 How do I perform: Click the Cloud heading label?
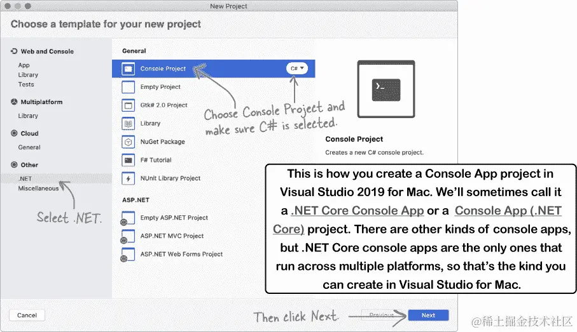pyautogui.click(x=29, y=133)
